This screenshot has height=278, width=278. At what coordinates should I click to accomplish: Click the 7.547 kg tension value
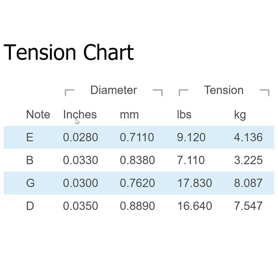click(248, 206)
